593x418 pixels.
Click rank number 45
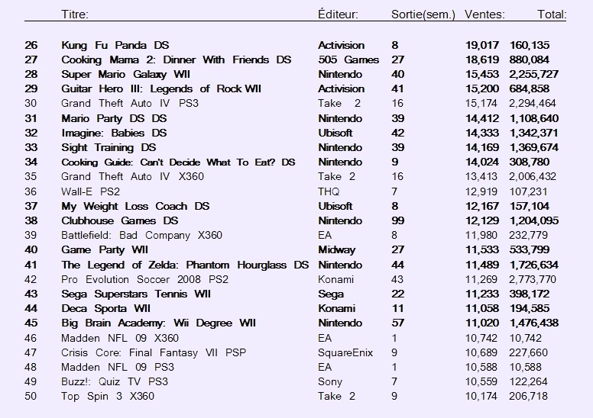point(31,323)
